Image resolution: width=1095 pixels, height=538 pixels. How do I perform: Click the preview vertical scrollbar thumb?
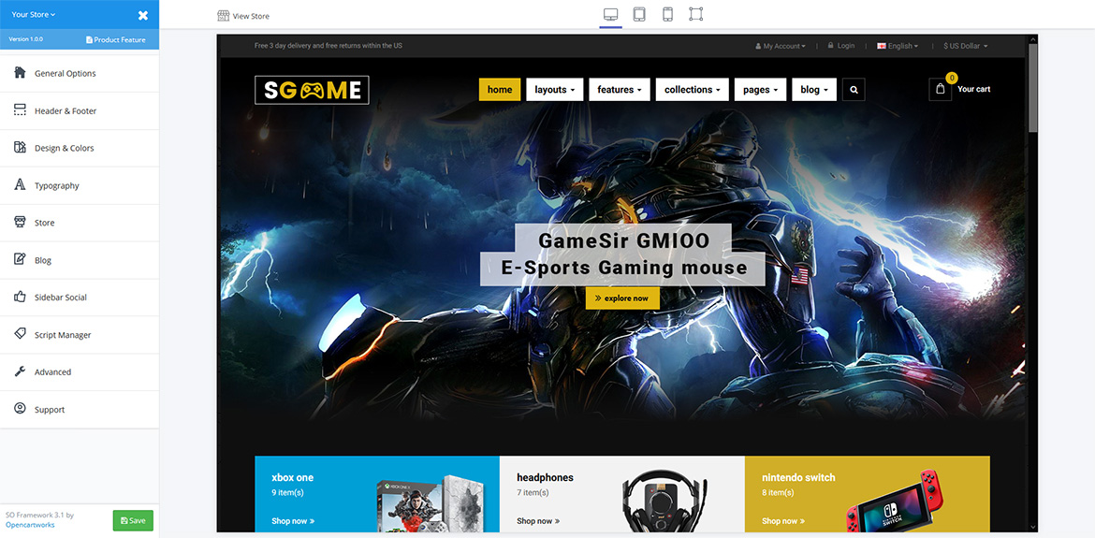click(x=1033, y=87)
